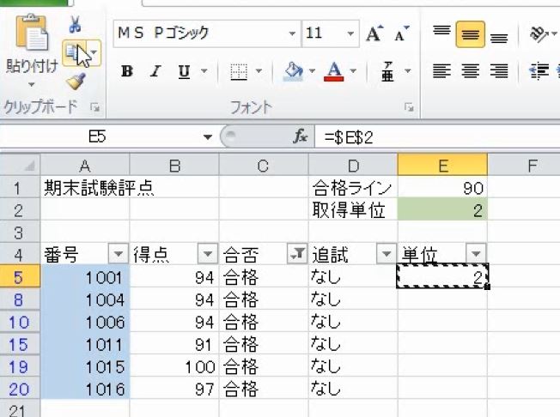Click green cell E2 with value 2
560x417 pixels.
click(x=442, y=209)
